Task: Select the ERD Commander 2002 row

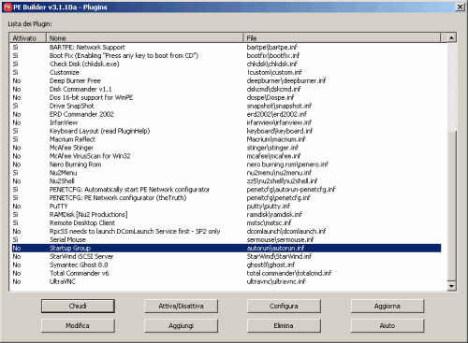Action: pyautogui.click(x=227, y=114)
